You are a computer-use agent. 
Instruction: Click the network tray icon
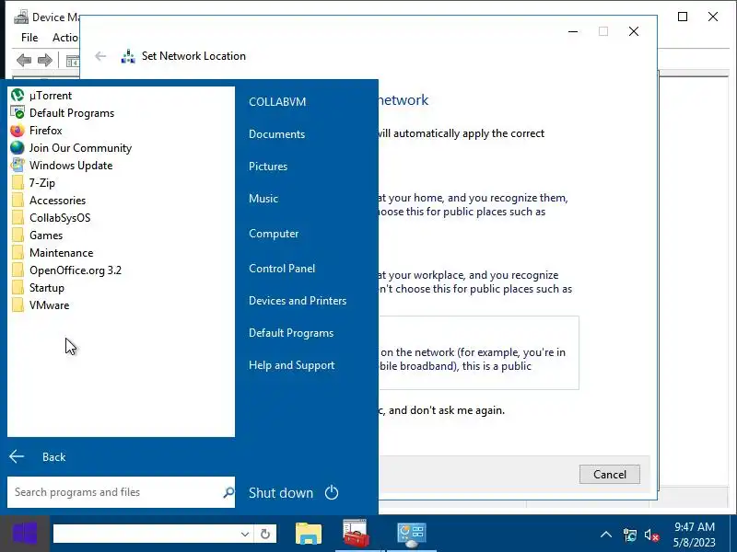coord(630,535)
